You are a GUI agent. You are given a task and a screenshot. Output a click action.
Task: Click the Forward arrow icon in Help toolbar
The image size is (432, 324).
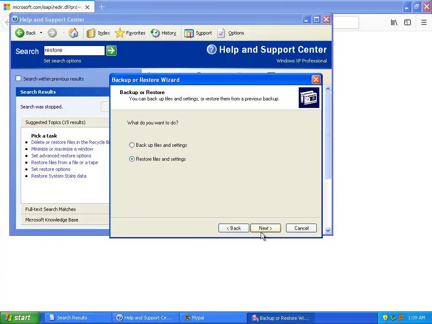tap(52, 33)
